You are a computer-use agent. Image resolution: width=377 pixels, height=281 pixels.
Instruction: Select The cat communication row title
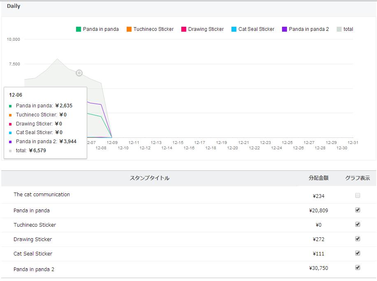pyautogui.click(x=42, y=195)
